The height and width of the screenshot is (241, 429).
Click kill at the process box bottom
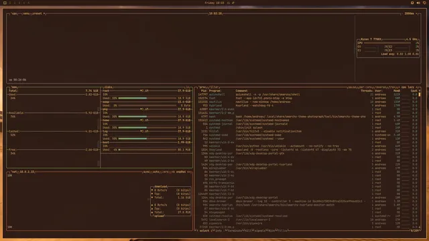(x=248, y=230)
